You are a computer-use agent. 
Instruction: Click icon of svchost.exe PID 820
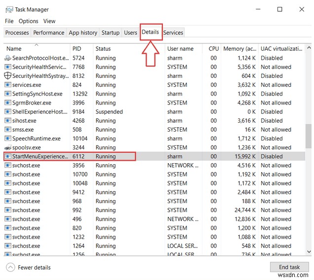[x=7, y=228]
